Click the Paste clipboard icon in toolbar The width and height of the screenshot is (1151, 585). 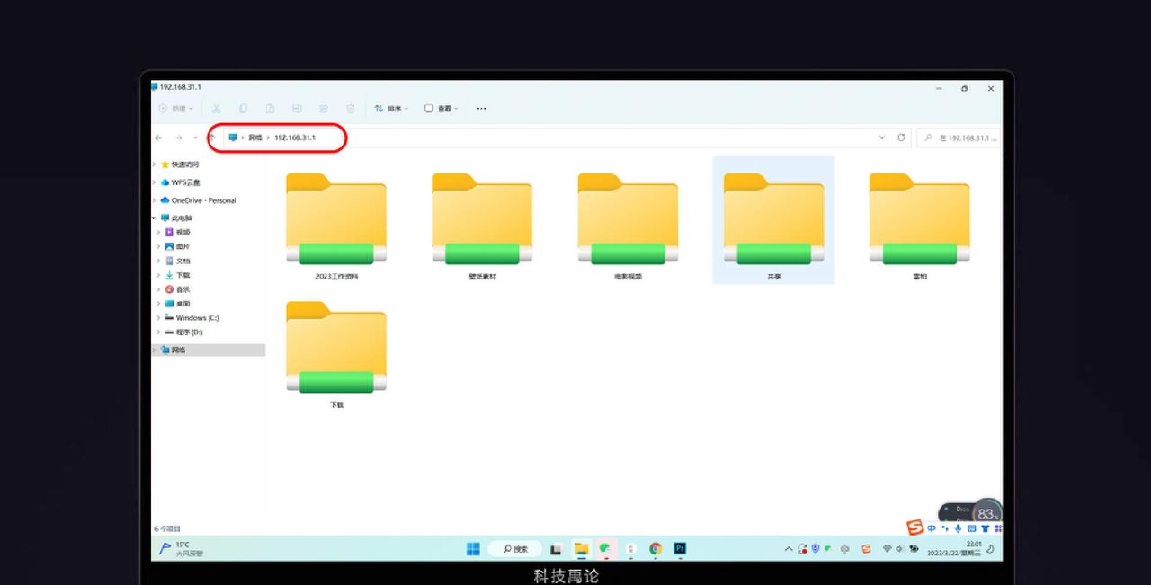270,109
